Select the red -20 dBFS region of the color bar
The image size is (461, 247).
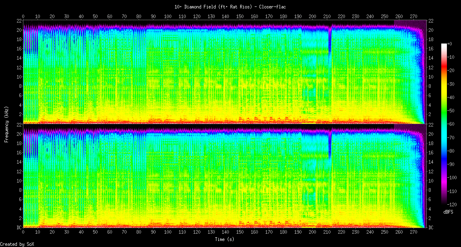[444, 71]
